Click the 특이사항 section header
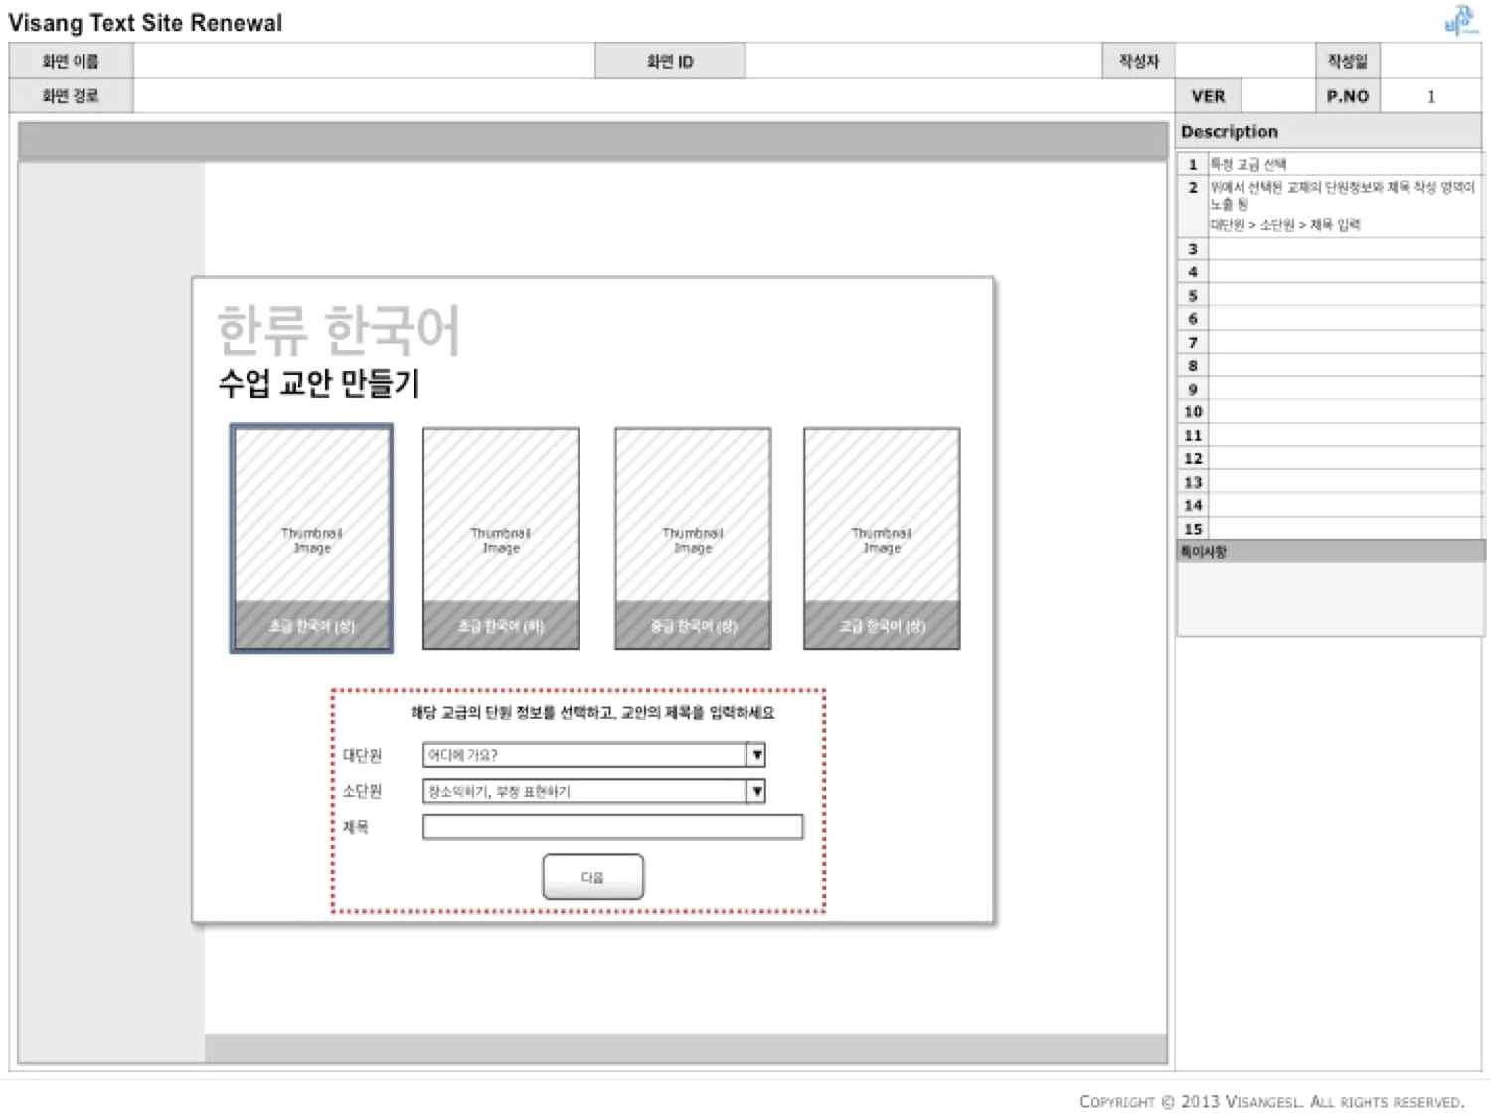 (x=1331, y=552)
